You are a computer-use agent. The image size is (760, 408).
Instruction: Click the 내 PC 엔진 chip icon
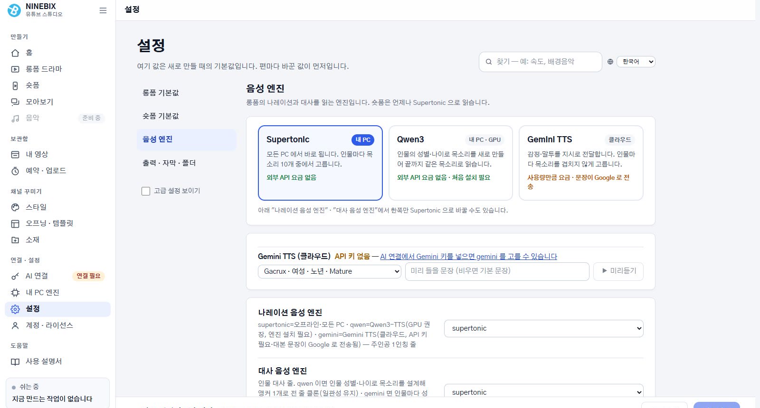15,293
